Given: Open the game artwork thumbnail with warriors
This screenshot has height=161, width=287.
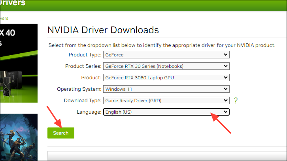Looking at the screenshot, I should pyautogui.click(x=18, y=136).
